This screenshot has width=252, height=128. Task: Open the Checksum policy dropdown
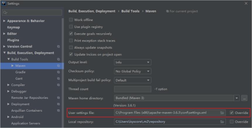(132, 71)
